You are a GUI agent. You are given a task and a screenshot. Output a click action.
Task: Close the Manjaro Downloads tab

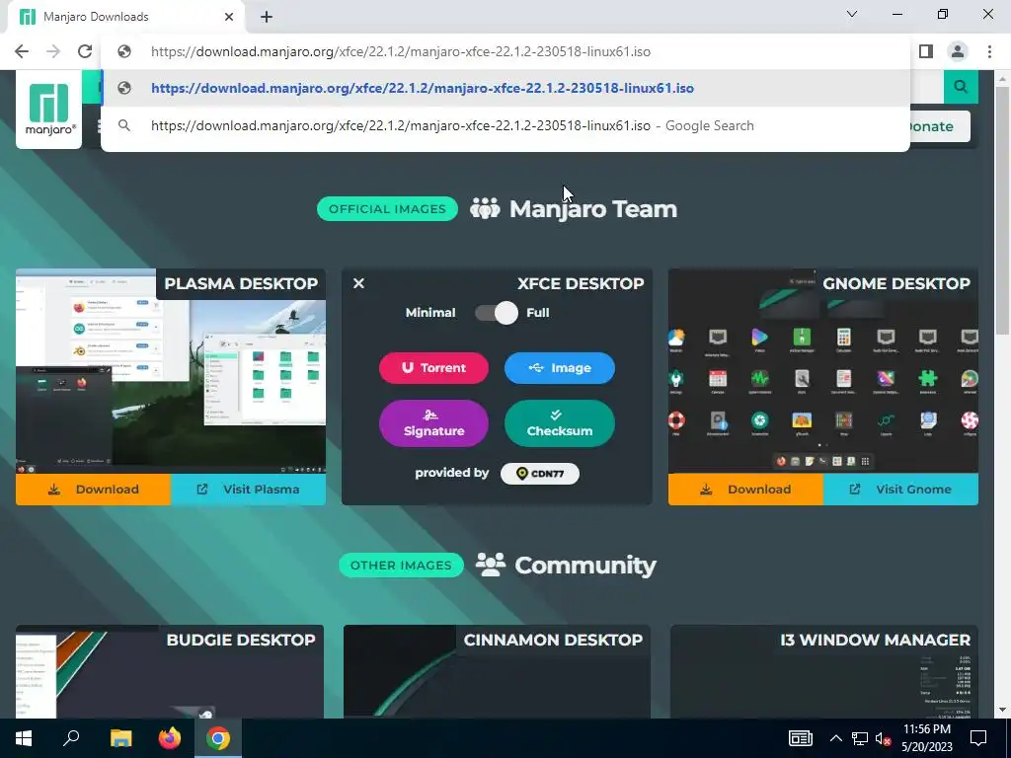(229, 17)
